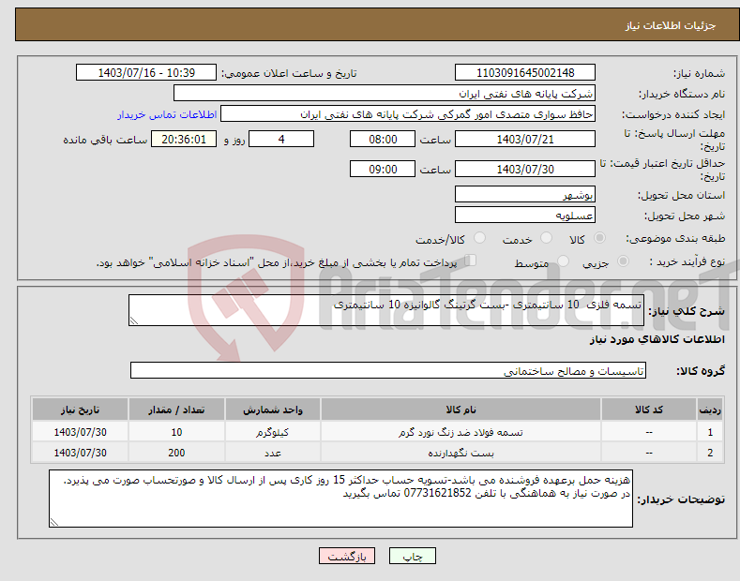Click the delivery province field بوشهر

[x=525, y=194]
